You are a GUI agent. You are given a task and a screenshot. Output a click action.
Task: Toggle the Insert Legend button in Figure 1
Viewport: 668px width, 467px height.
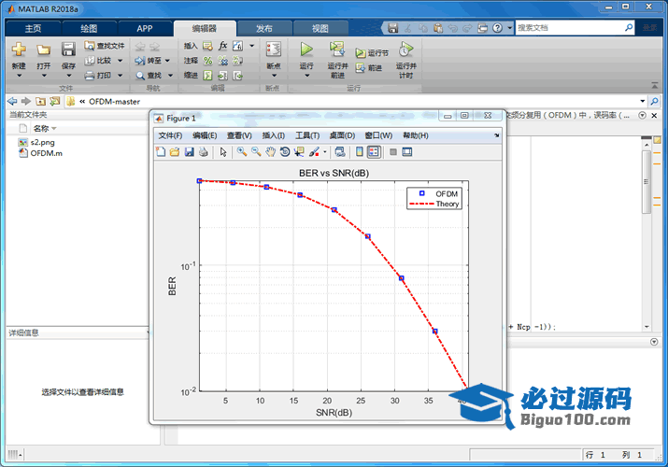[374, 152]
